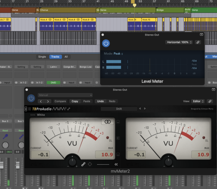The width and height of the screenshot is (217, 189).
Task: Toggle the mvMeter2 plugin power button
Action: click(x=31, y=98)
